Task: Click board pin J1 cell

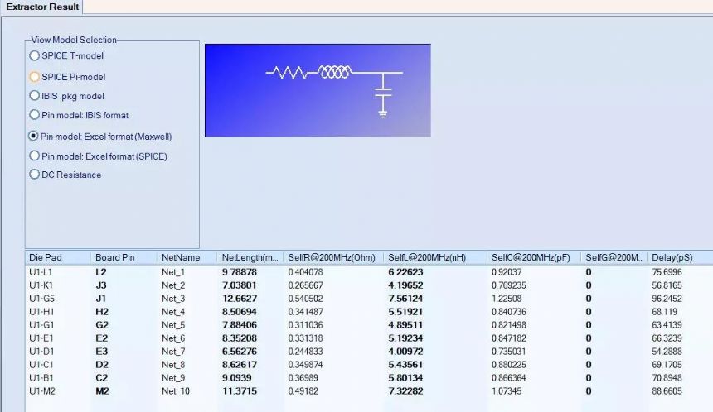Action: (x=100, y=299)
